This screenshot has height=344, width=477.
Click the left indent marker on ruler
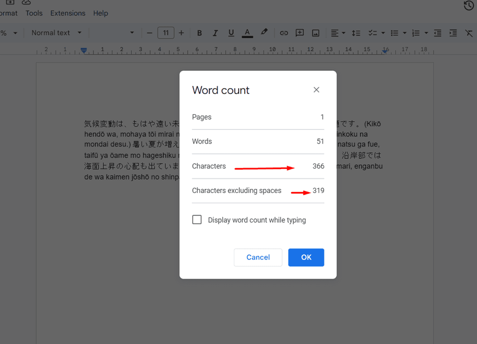84,51
